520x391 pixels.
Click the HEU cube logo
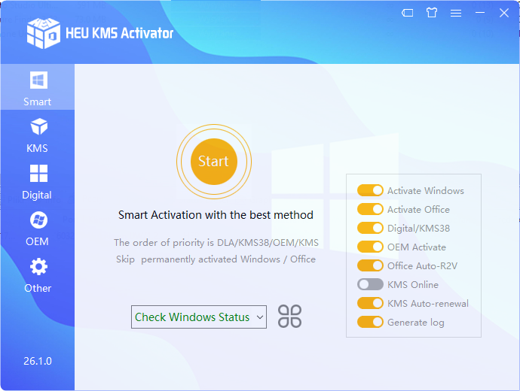pyautogui.click(x=44, y=33)
